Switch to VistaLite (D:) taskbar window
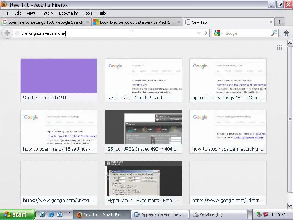The image size is (293, 220). (218, 214)
